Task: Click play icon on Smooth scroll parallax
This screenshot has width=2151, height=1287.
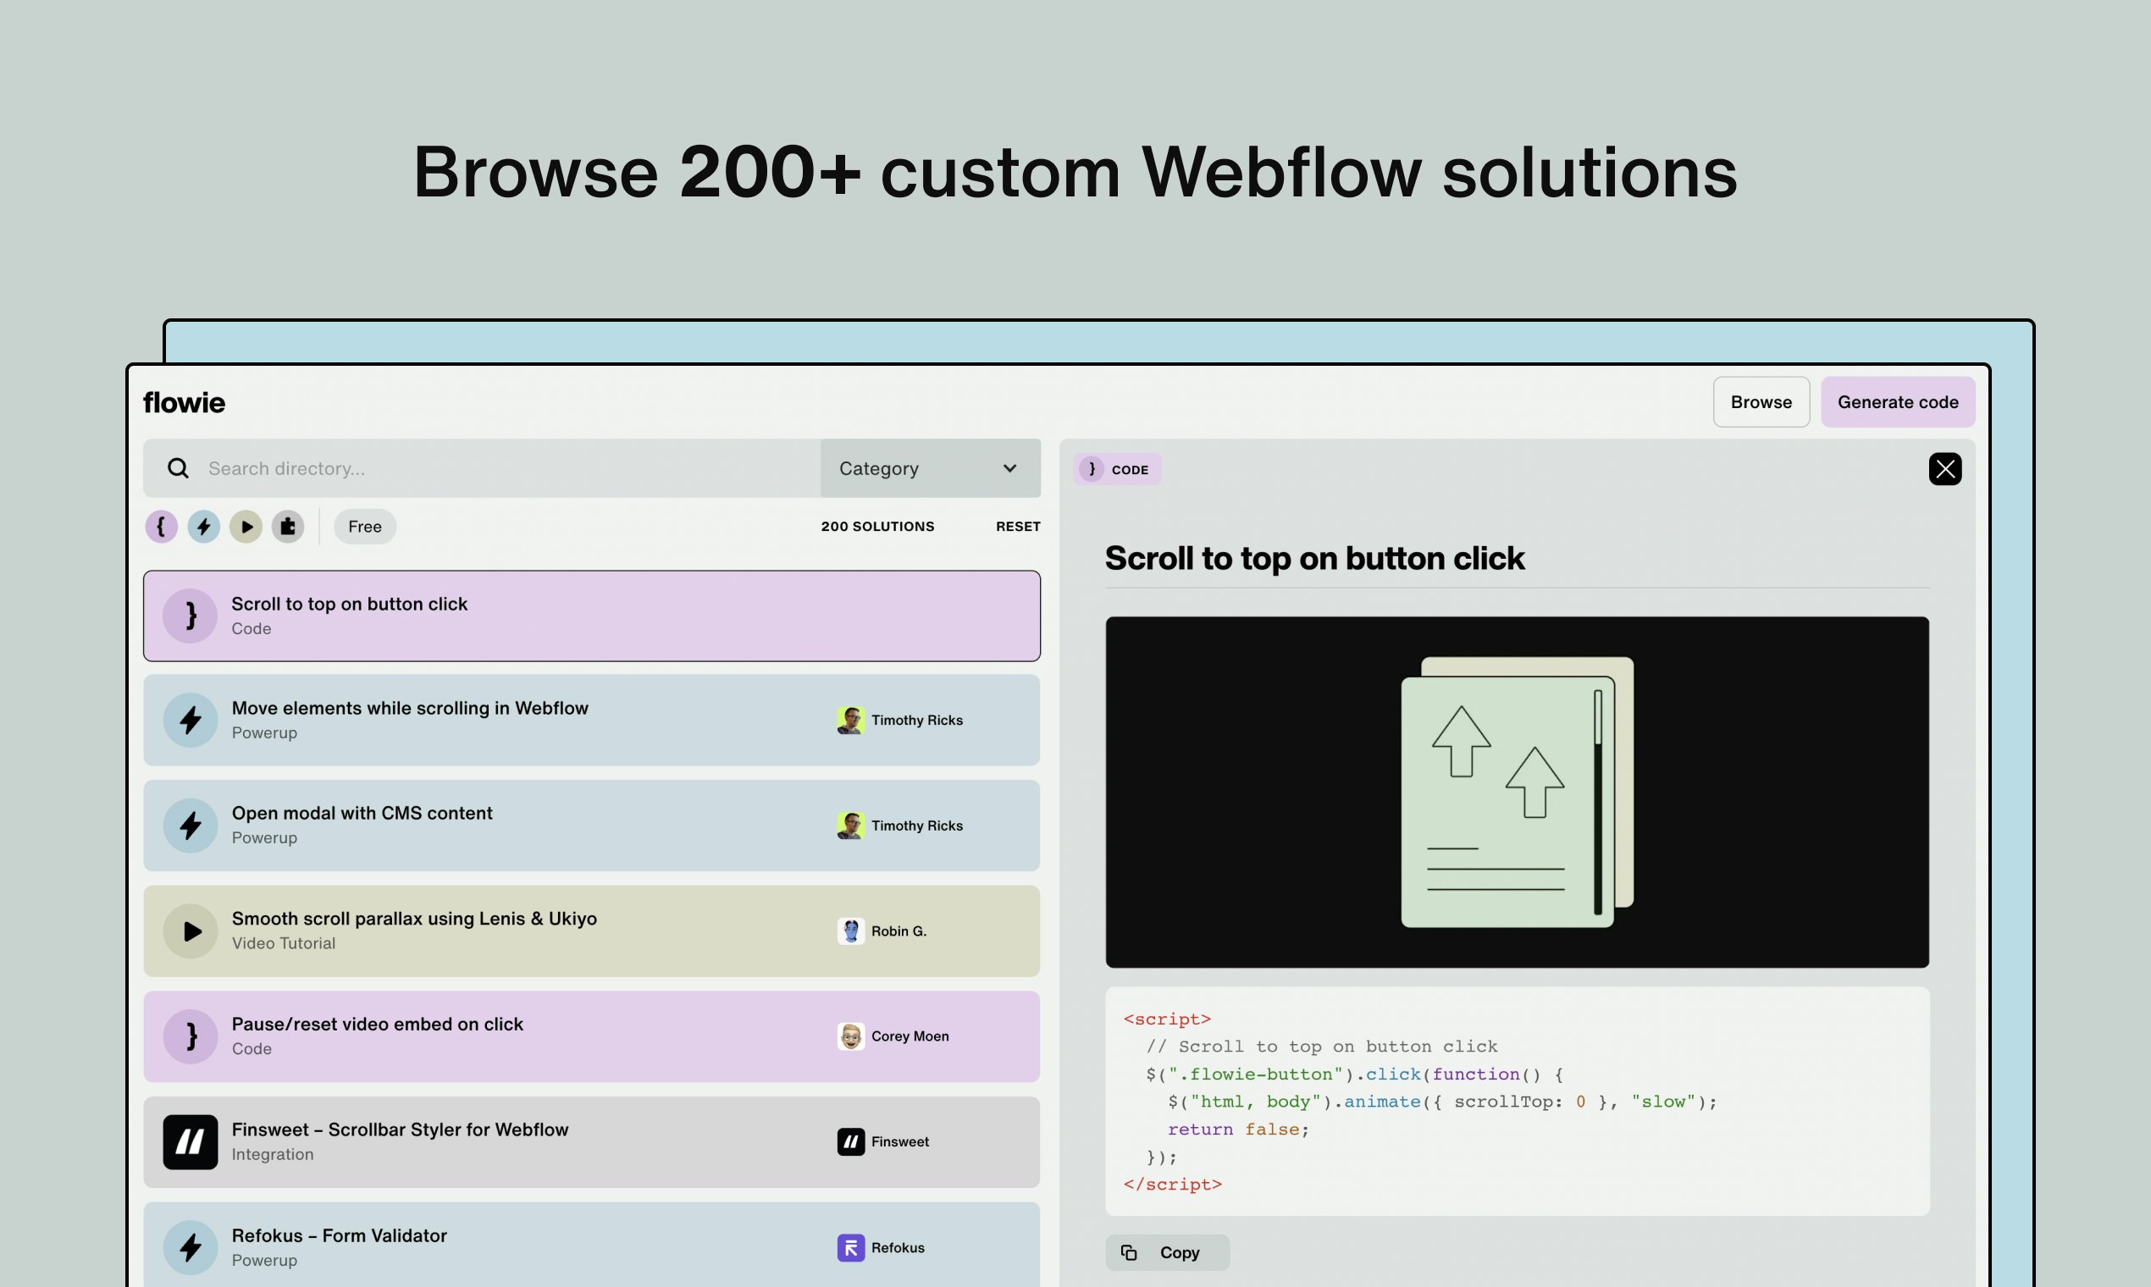Action: (x=191, y=931)
